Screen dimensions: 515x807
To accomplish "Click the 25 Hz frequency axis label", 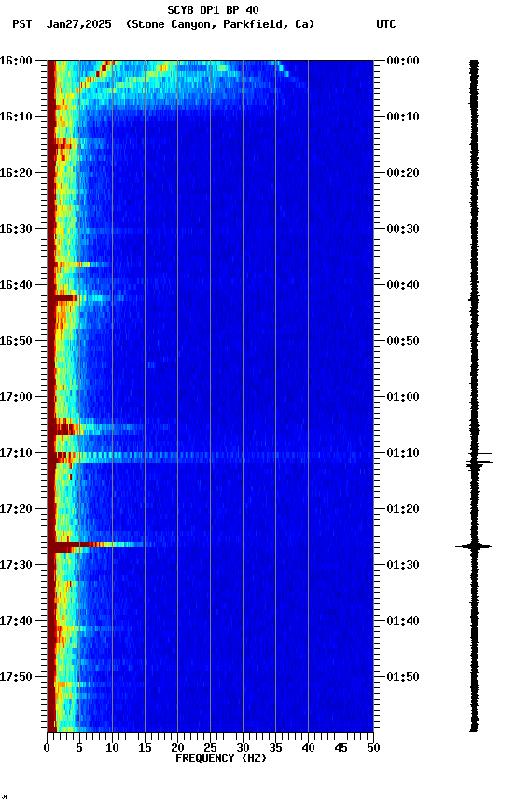I will (x=210, y=748).
